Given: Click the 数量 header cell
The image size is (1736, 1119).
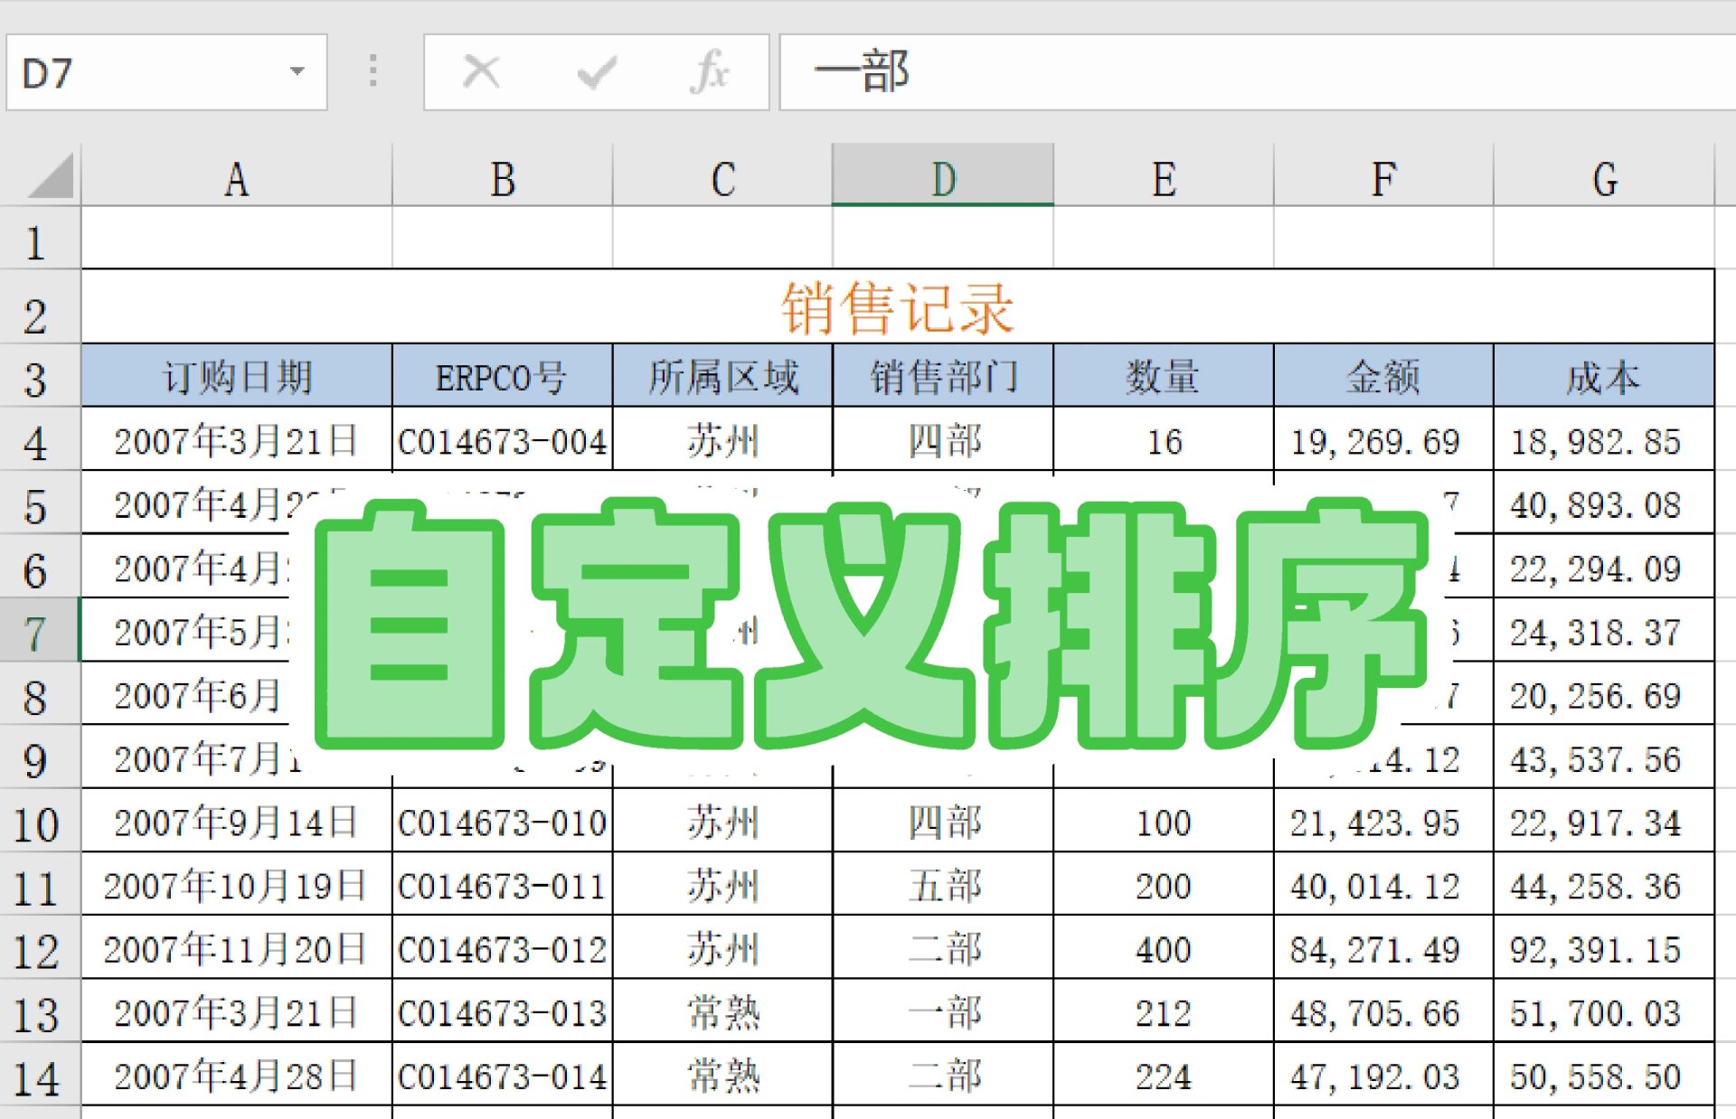Looking at the screenshot, I should tap(1164, 376).
